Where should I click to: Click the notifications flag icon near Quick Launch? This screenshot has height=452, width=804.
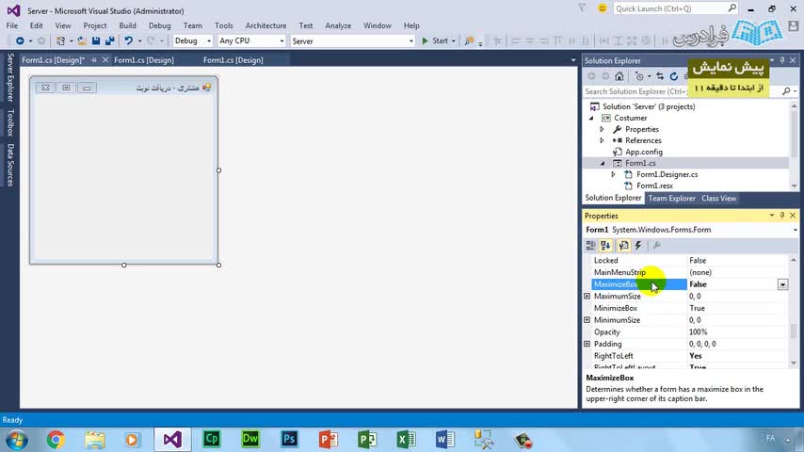[582, 8]
